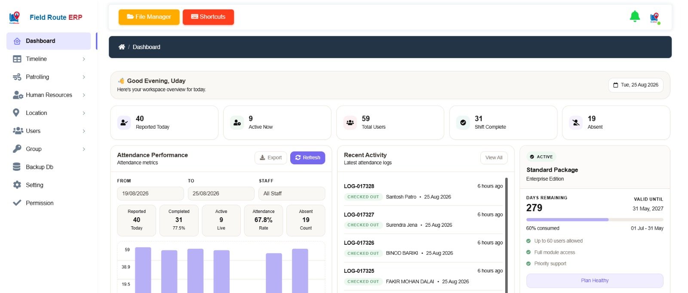Screen dimensions: 688x293
Task: Click the Patrolling wind icon
Action: [17, 77]
